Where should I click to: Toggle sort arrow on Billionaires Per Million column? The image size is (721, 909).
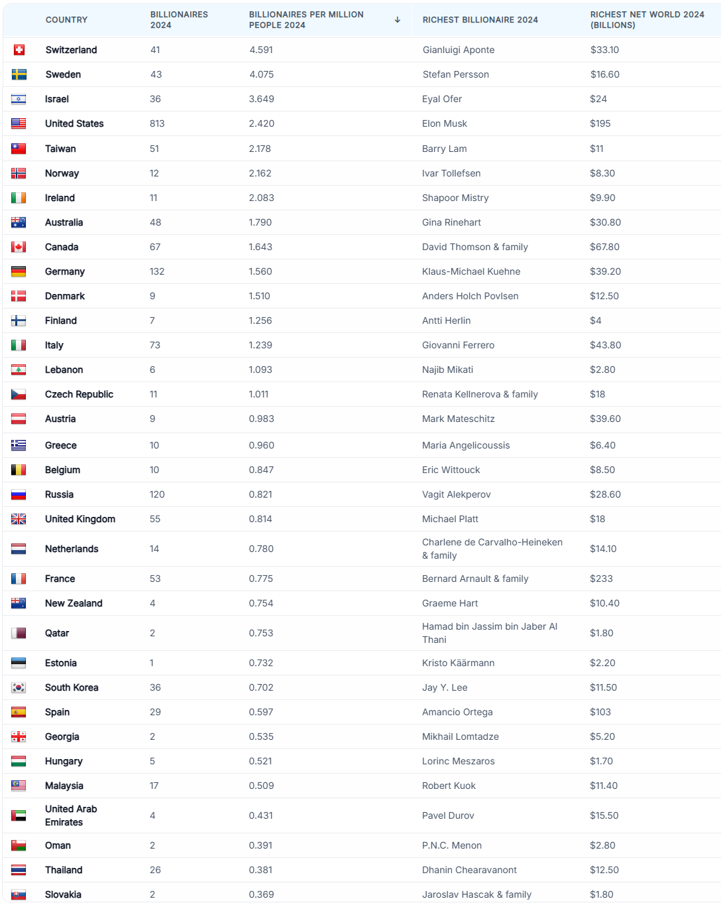click(398, 20)
